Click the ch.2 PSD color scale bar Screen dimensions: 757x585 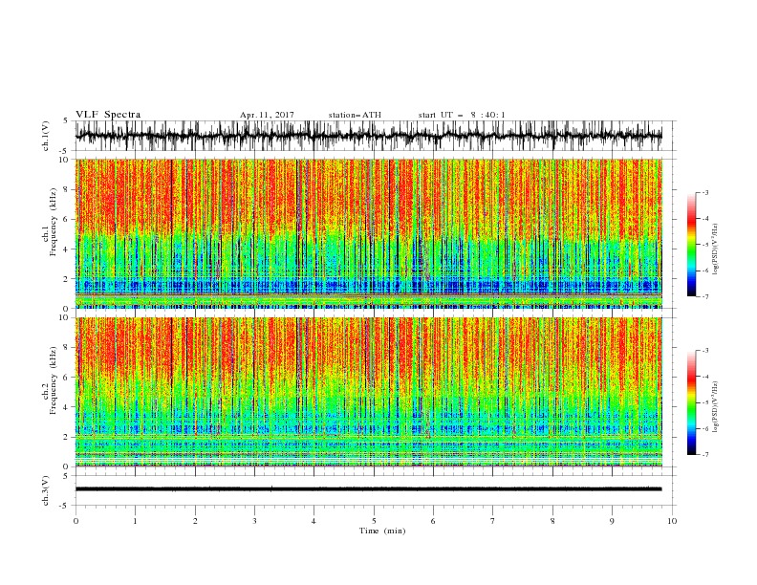click(x=691, y=402)
